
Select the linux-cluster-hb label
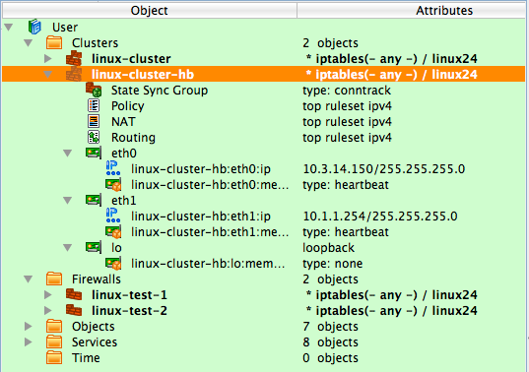coord(143,75)
